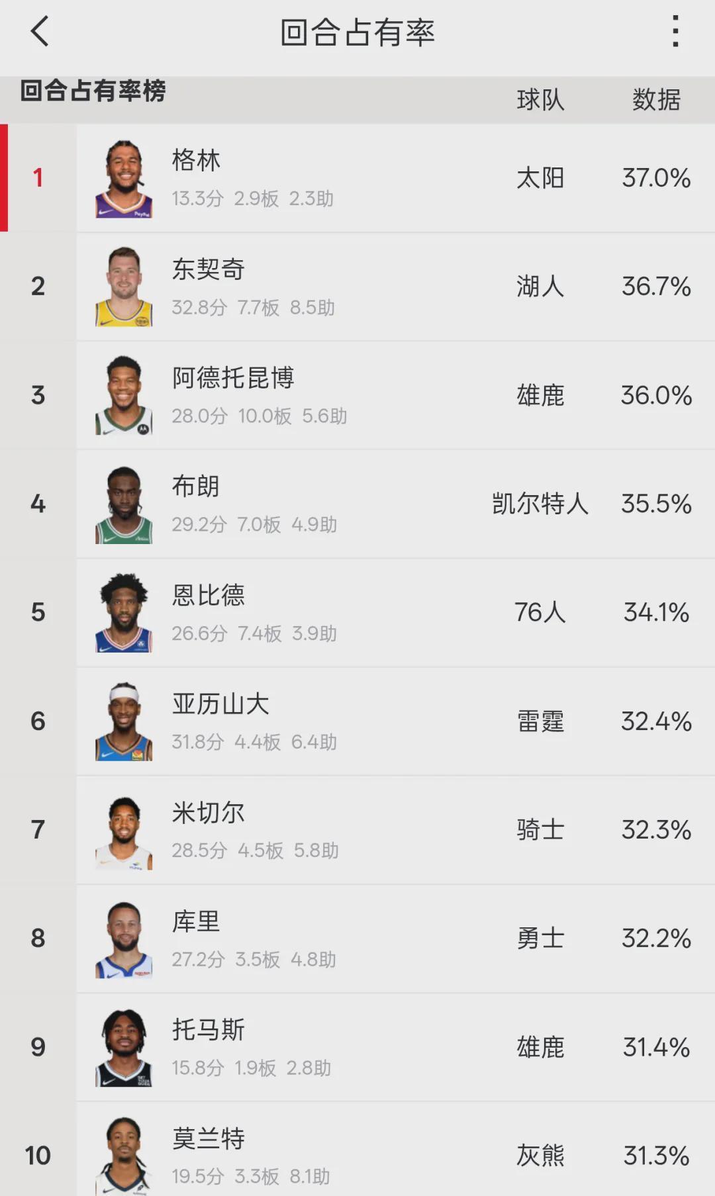Open rank 1 red highlighted row
This screenshot has height=1196, width=715.
[x=358, y=176]
